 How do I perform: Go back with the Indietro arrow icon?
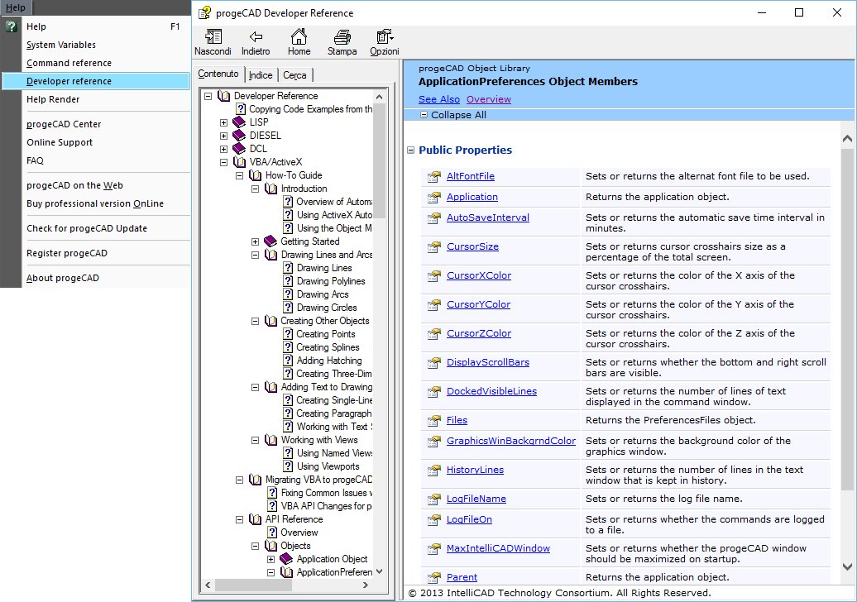coord(256,37)
